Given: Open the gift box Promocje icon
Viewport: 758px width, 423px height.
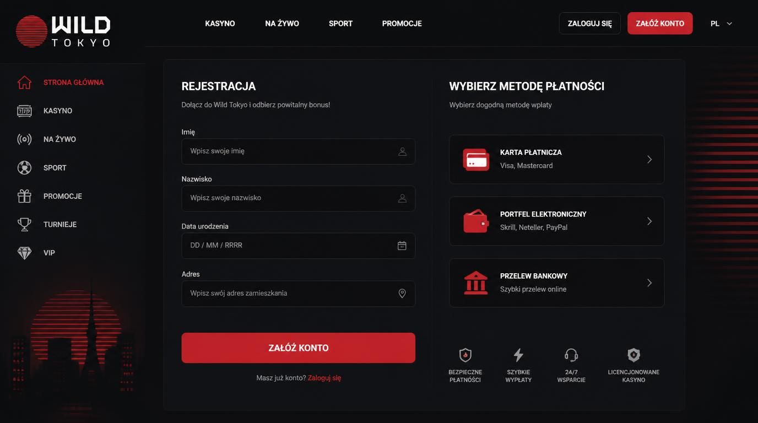Looking at the screenshot, I should pos(24,196).
